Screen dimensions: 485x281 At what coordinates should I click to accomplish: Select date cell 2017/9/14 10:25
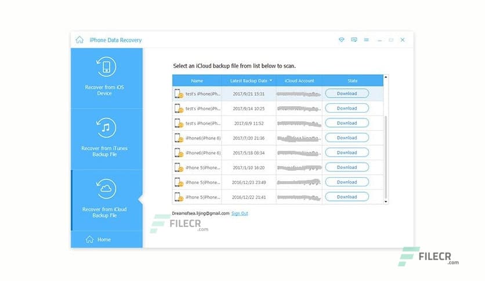(x=249, y=109)
